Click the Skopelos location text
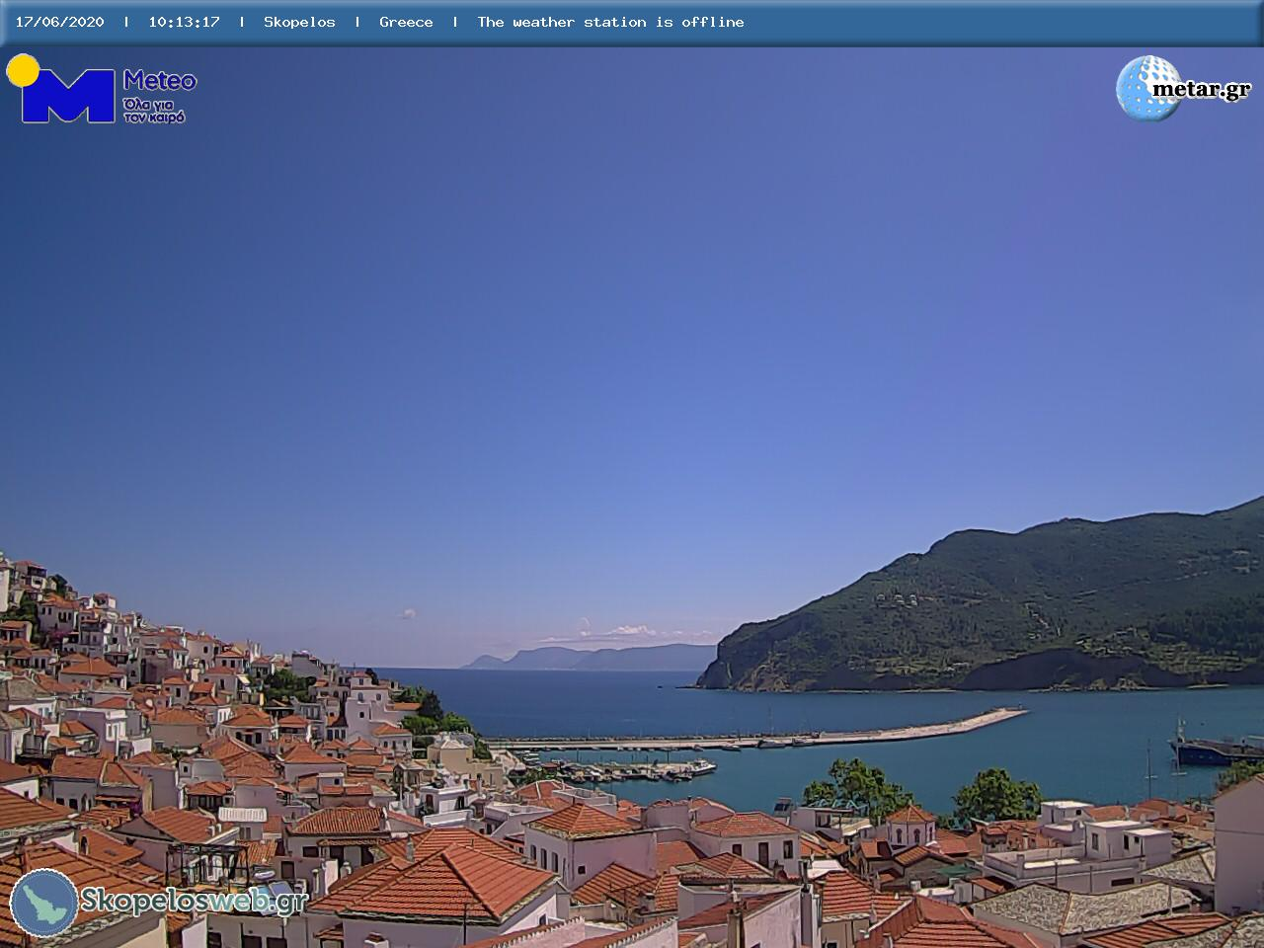This screenshot has height=948, width=1264. pos(299,22)
